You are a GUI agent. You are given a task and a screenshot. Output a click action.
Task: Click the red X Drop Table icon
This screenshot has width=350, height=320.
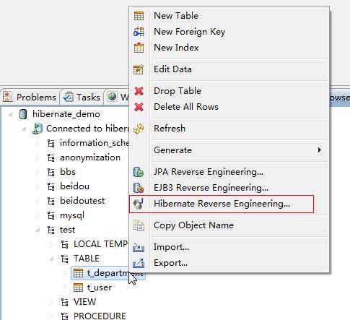[x=139, y=91]
